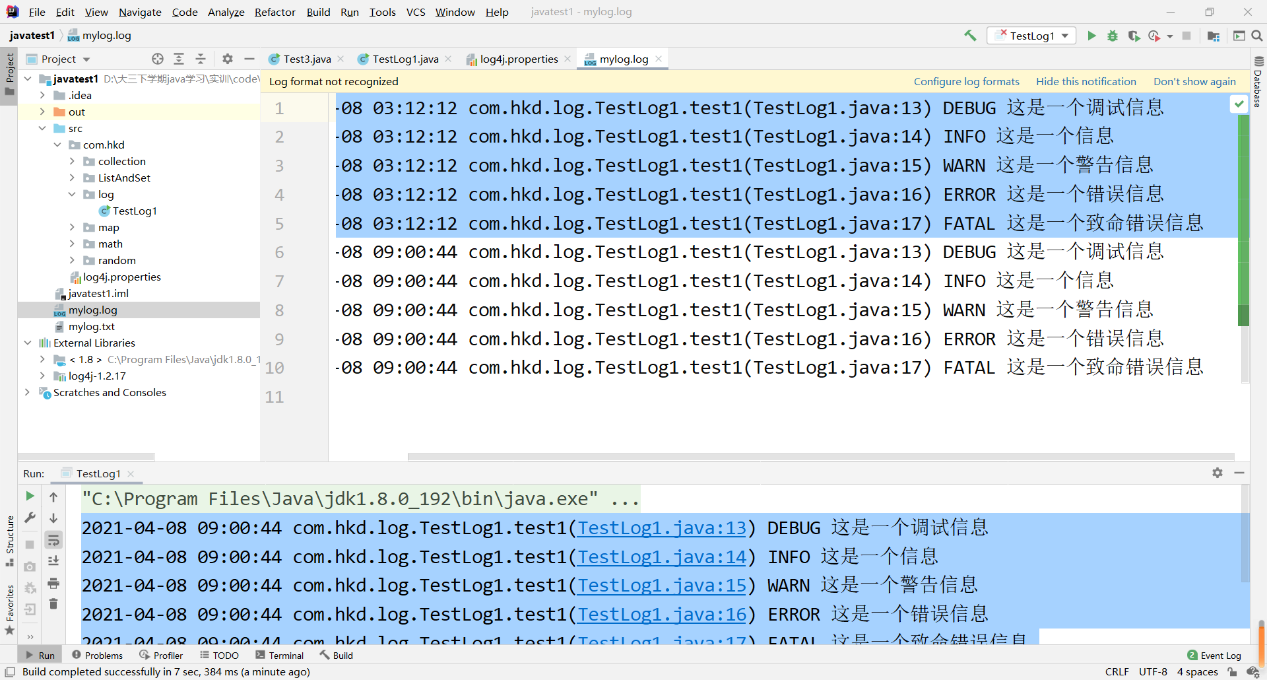
Task: Click editor horizontal scrollbar
Action: (x=821, y=457)
